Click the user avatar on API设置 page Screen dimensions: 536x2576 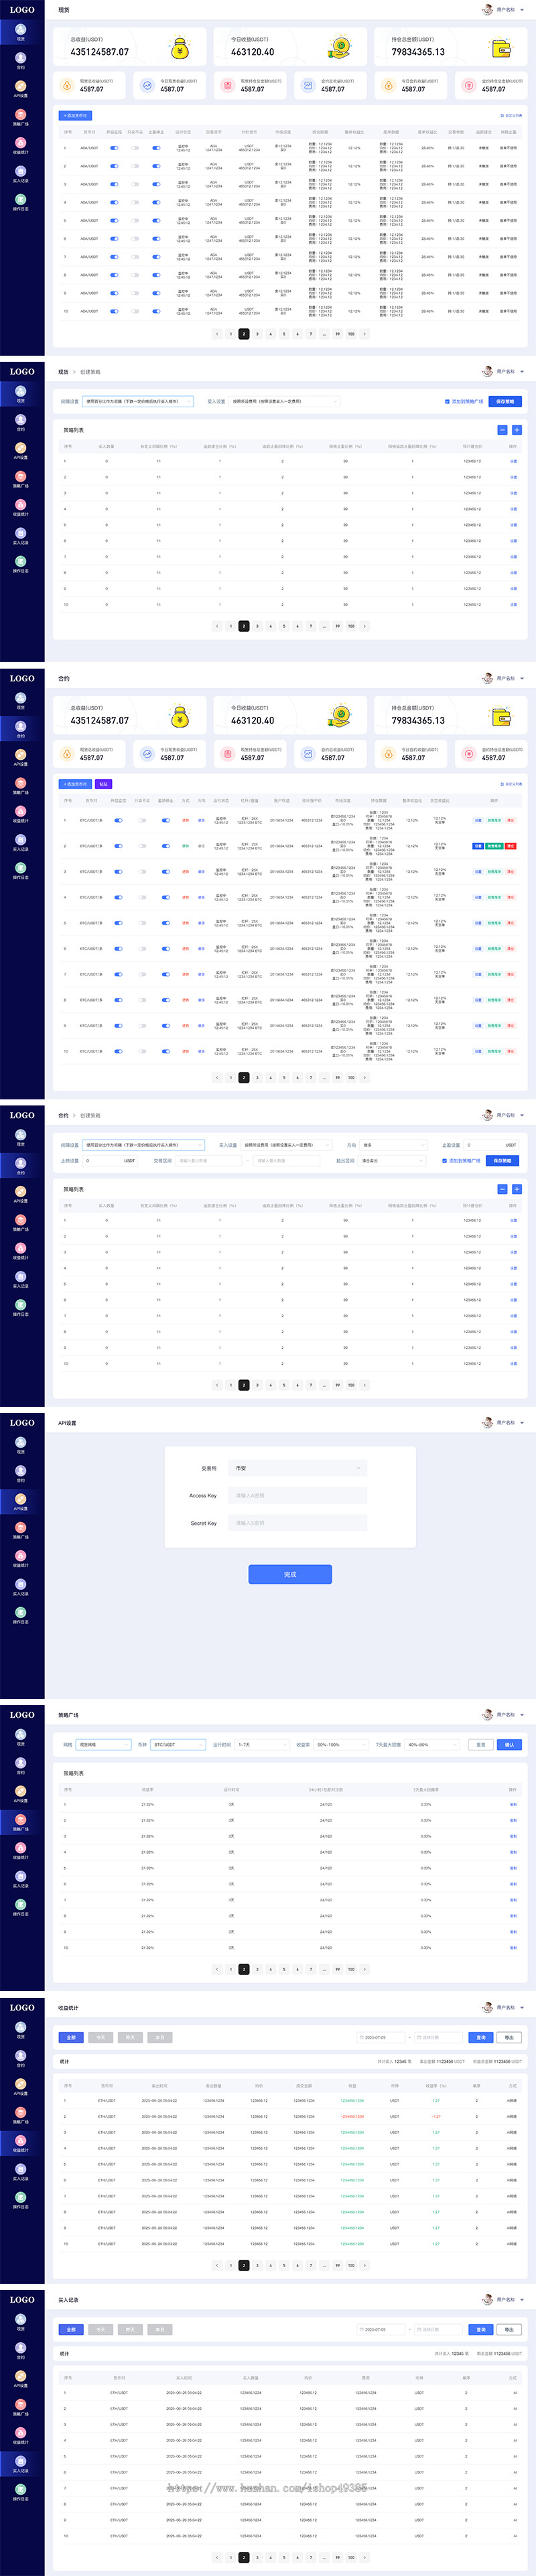coord(487,1422)
